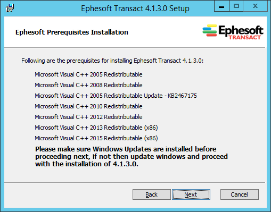271x212 pixels.
Task: Minimize the Ephesoft Transact Setup window
Action: click(x=221, y=6)
